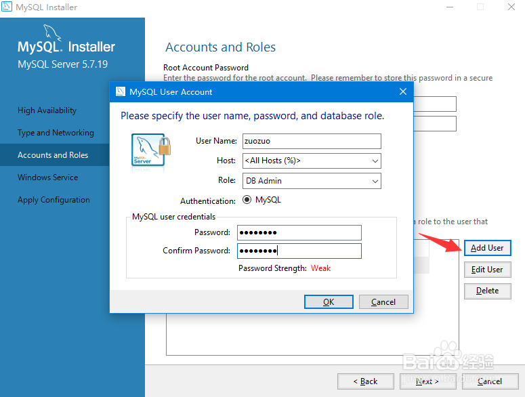Click the Weak password strength text
The image size is (525, 397).
(320, 268)
